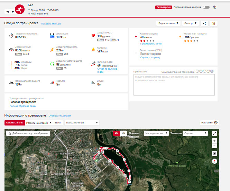230x191 pixels.
Task: Click the average power lightning icon
Action: 52,50
